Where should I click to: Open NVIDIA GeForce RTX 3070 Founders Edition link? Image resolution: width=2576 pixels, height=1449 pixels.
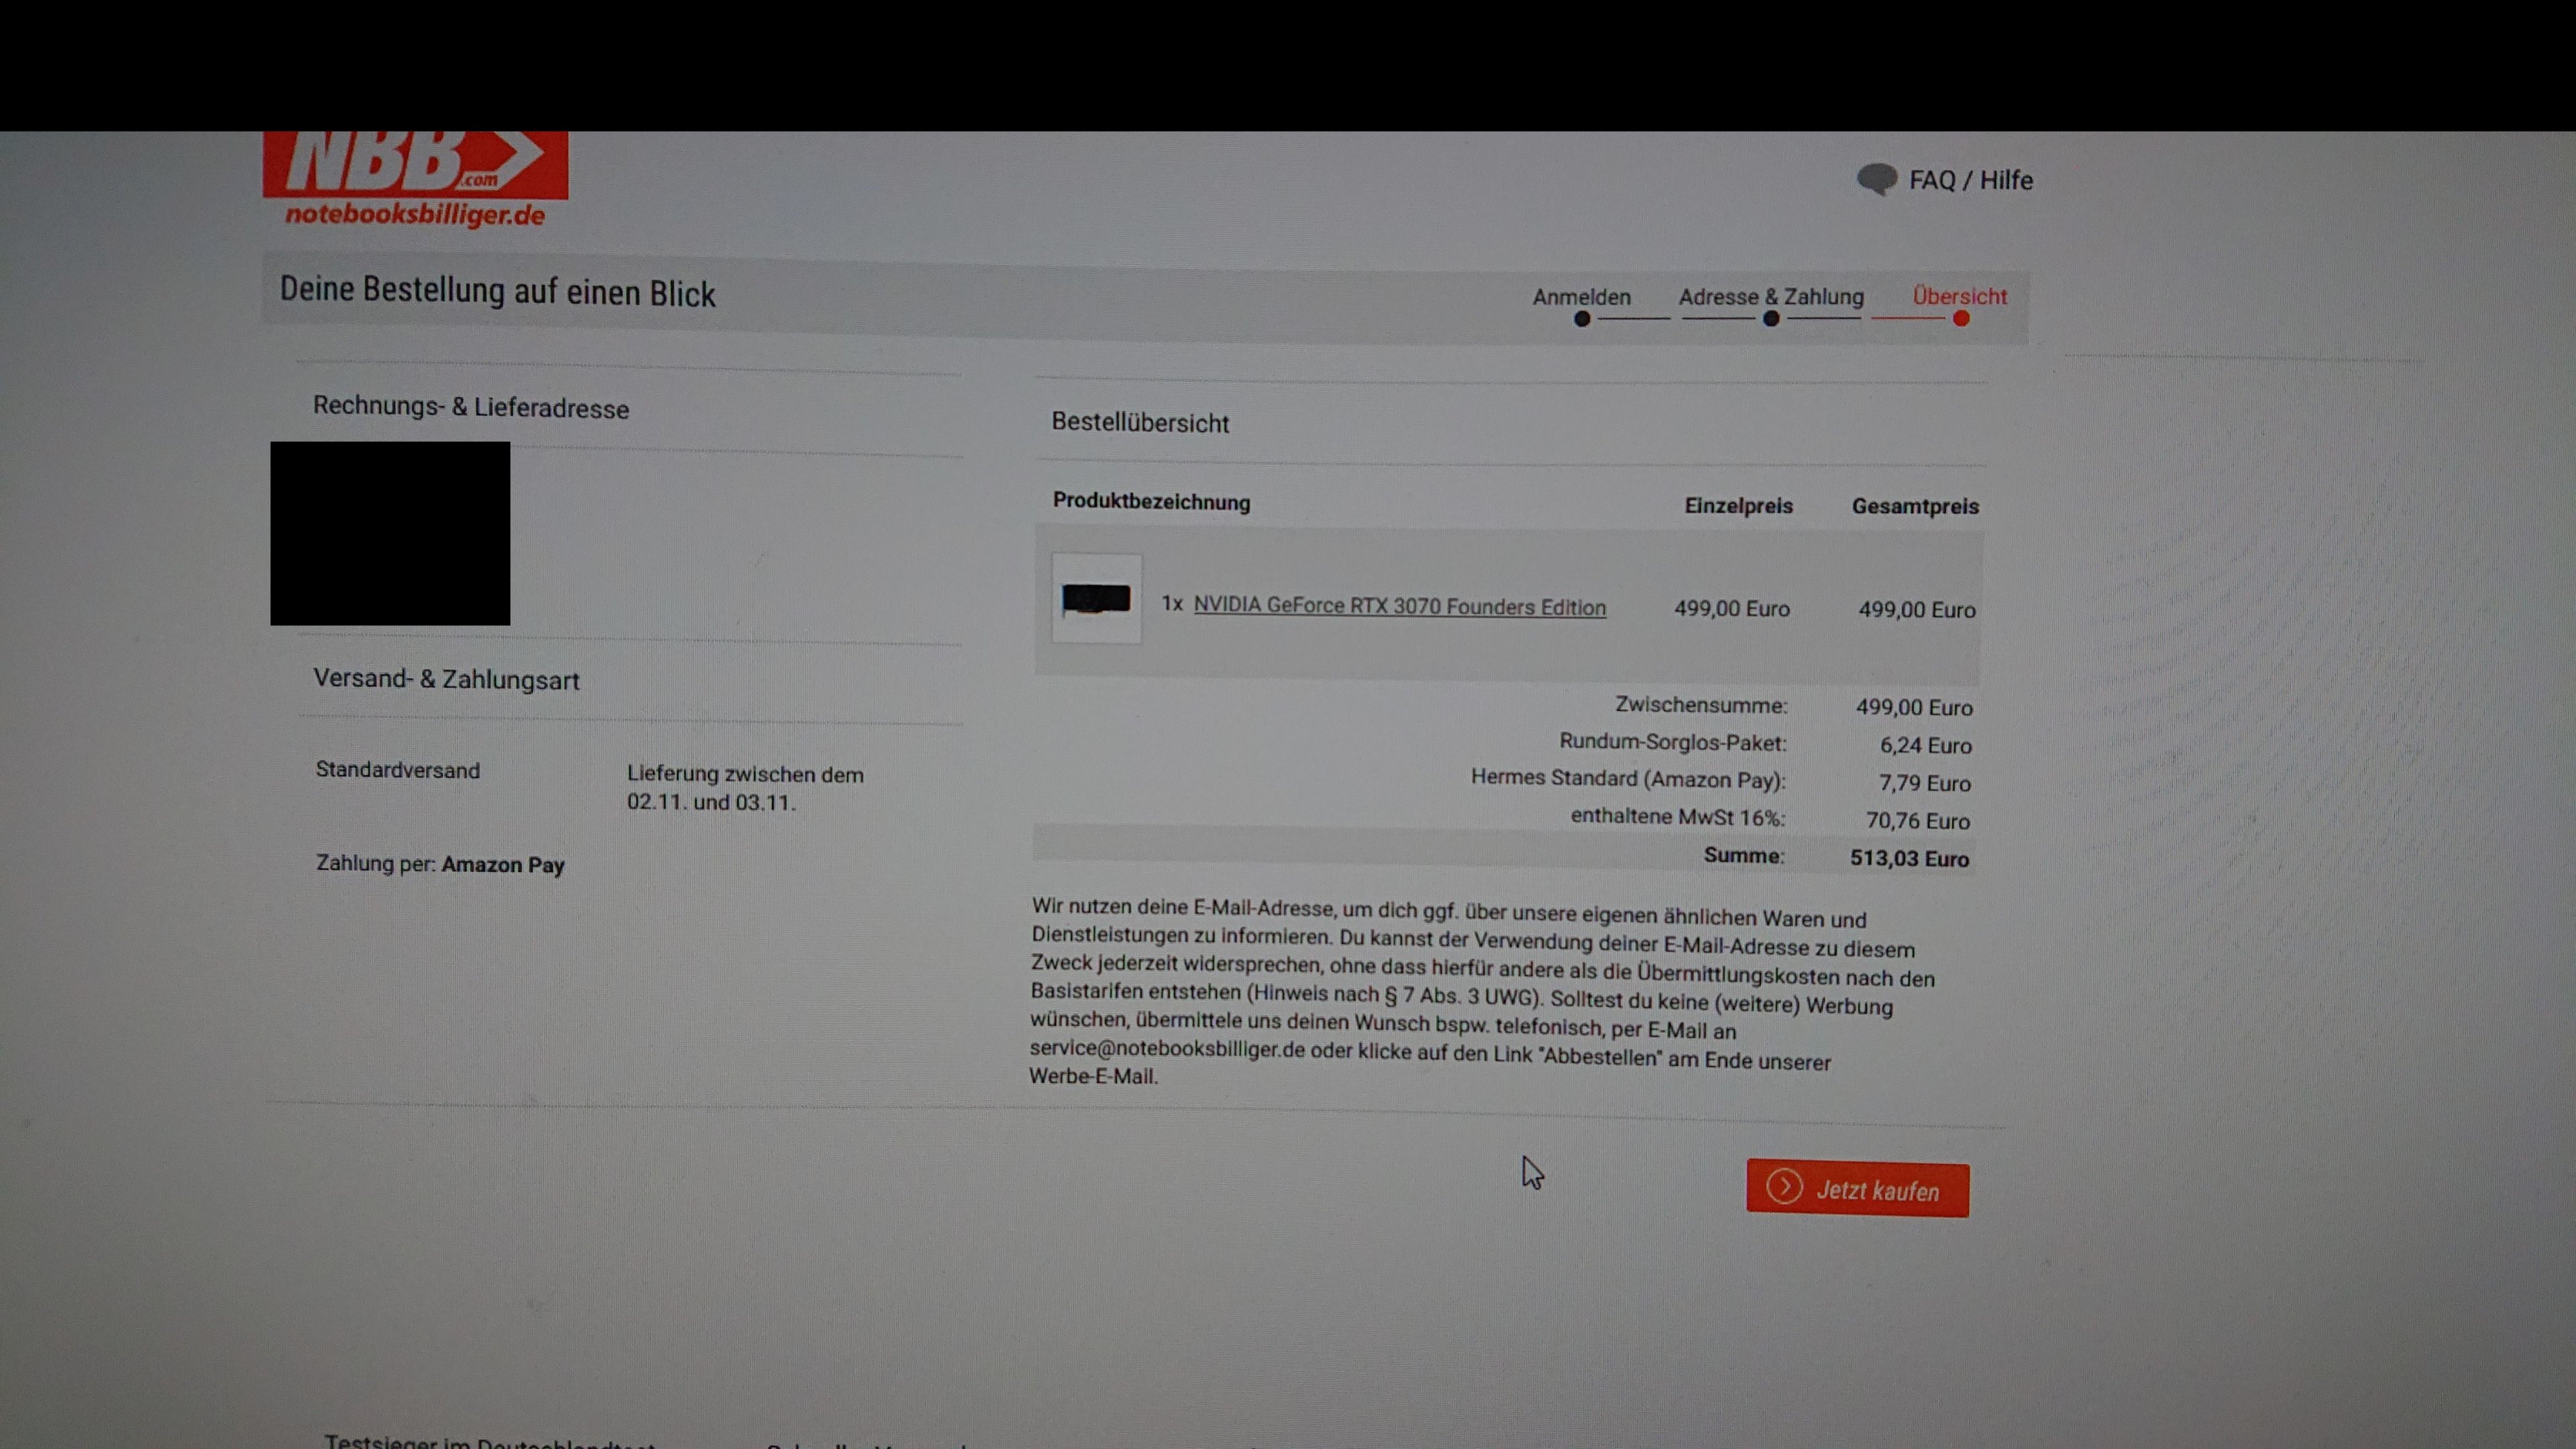click(1400, 606)
